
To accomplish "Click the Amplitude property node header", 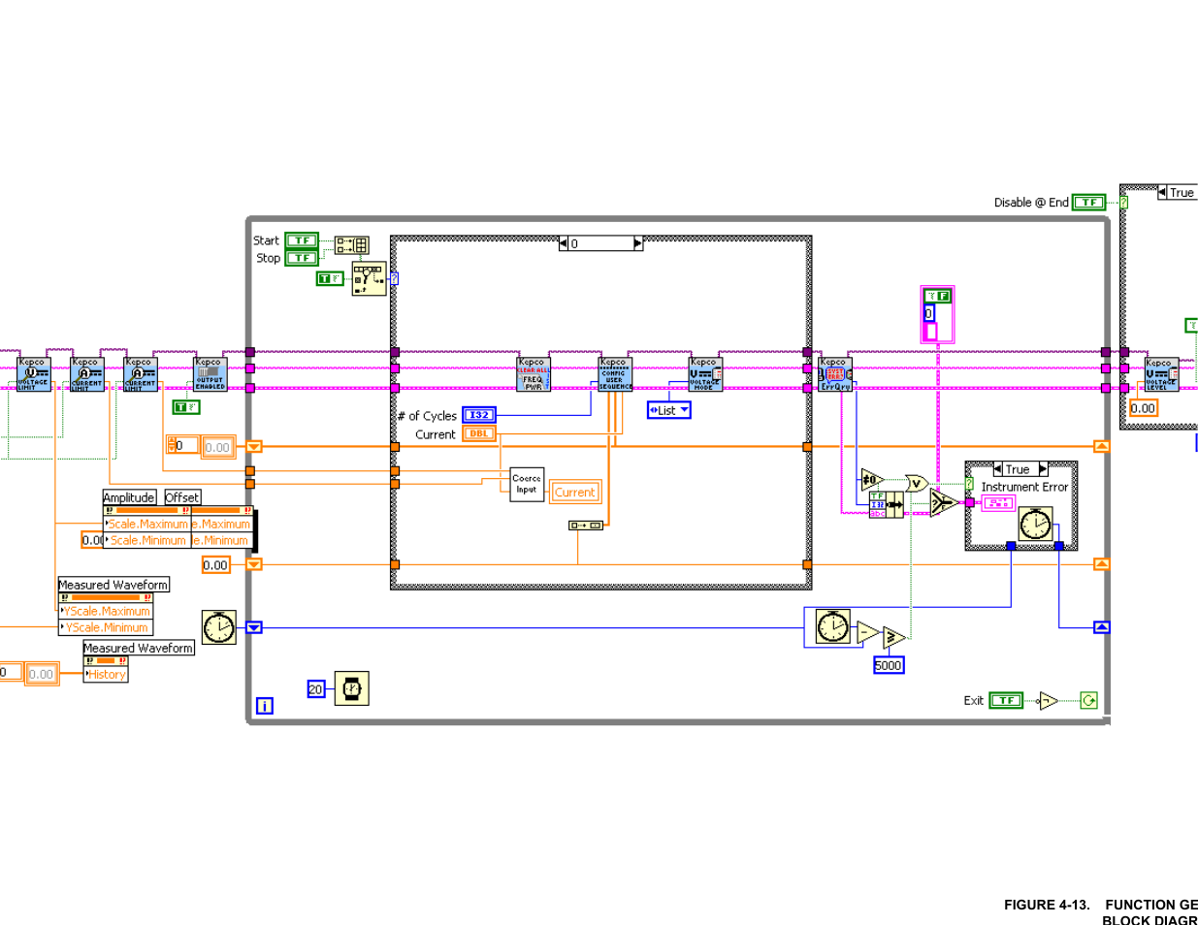I will (x=129, y=497).
